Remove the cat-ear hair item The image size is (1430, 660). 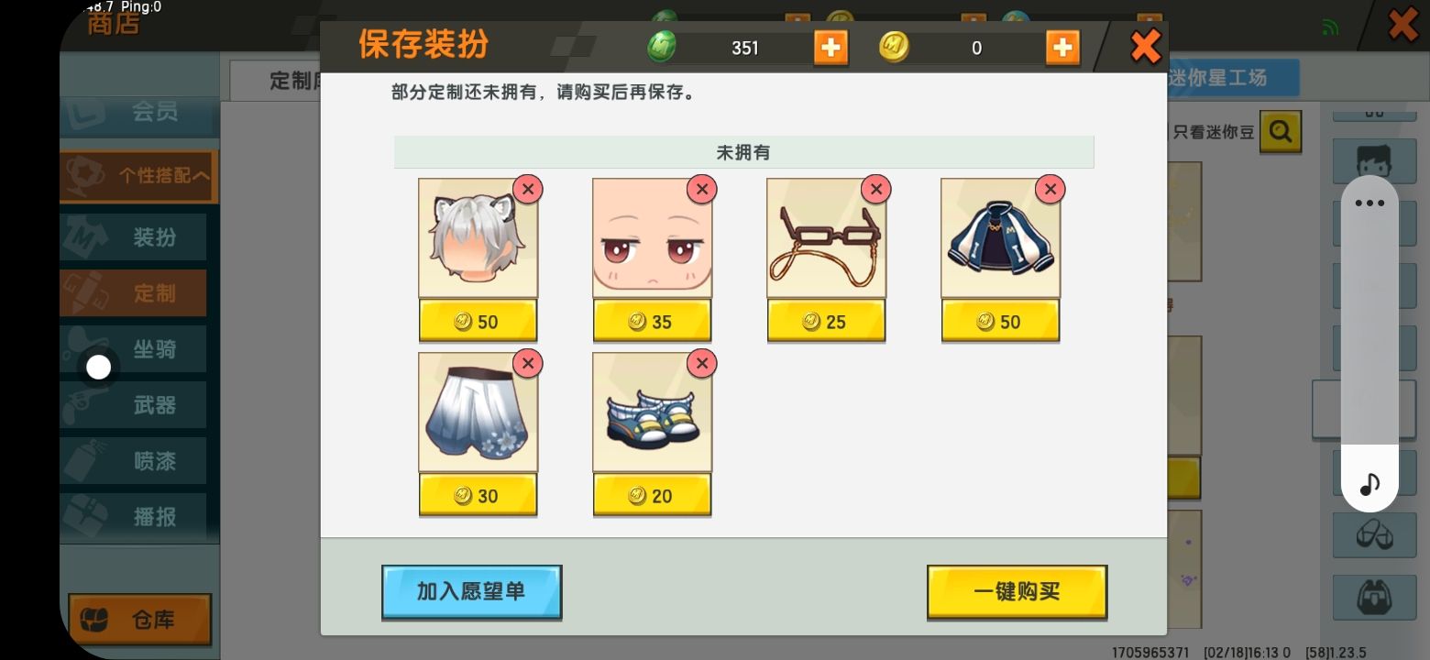(x=527, y=189)
